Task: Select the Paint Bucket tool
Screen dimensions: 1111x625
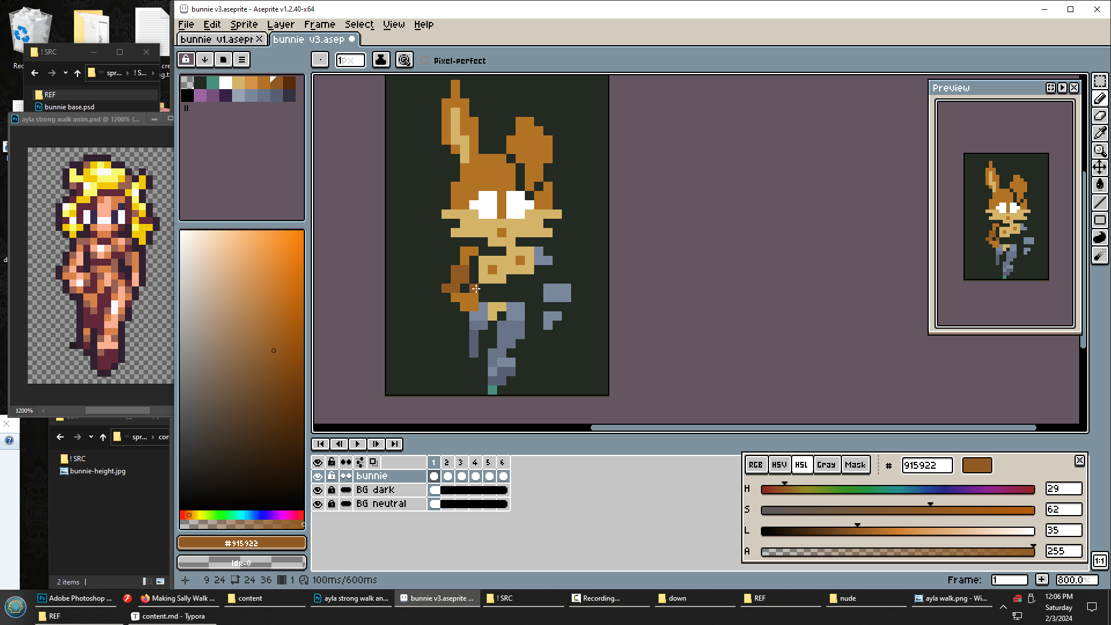Action: 1099,185
